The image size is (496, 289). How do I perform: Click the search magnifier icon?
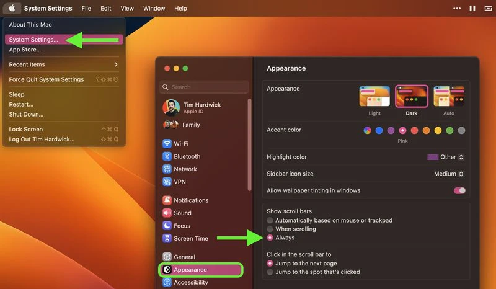coord(166,87)
